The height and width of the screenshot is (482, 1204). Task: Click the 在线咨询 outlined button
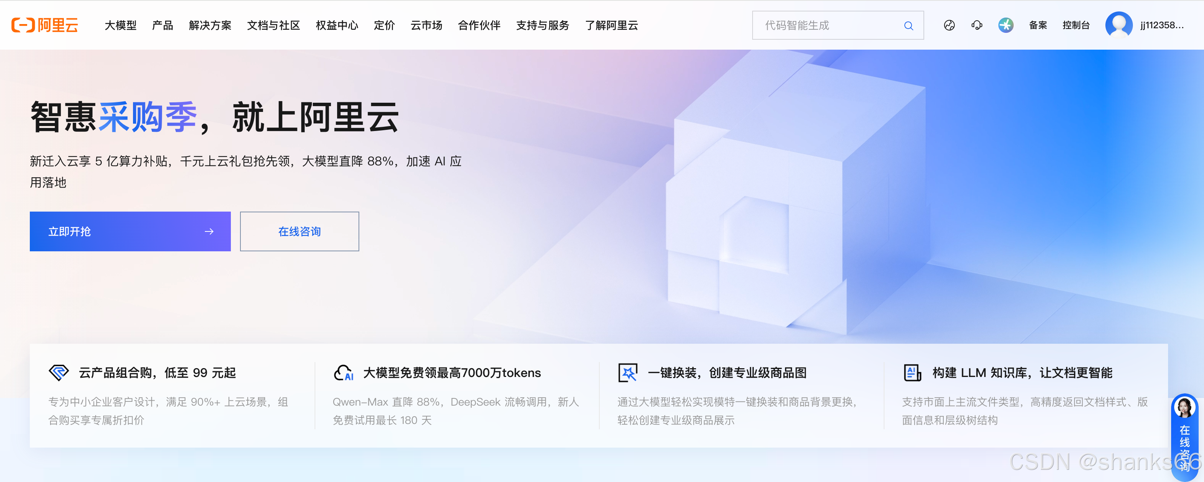(299, 231)
